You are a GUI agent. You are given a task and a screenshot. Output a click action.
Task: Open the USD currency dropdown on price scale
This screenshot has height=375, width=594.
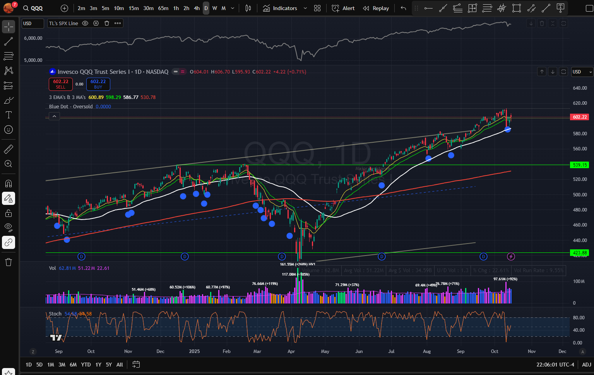pyautogui.click(x=582, y=72)
